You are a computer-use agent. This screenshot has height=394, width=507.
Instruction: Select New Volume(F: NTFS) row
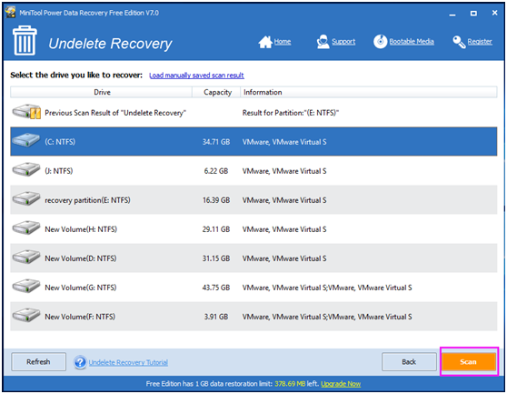(x=253, y=317)
